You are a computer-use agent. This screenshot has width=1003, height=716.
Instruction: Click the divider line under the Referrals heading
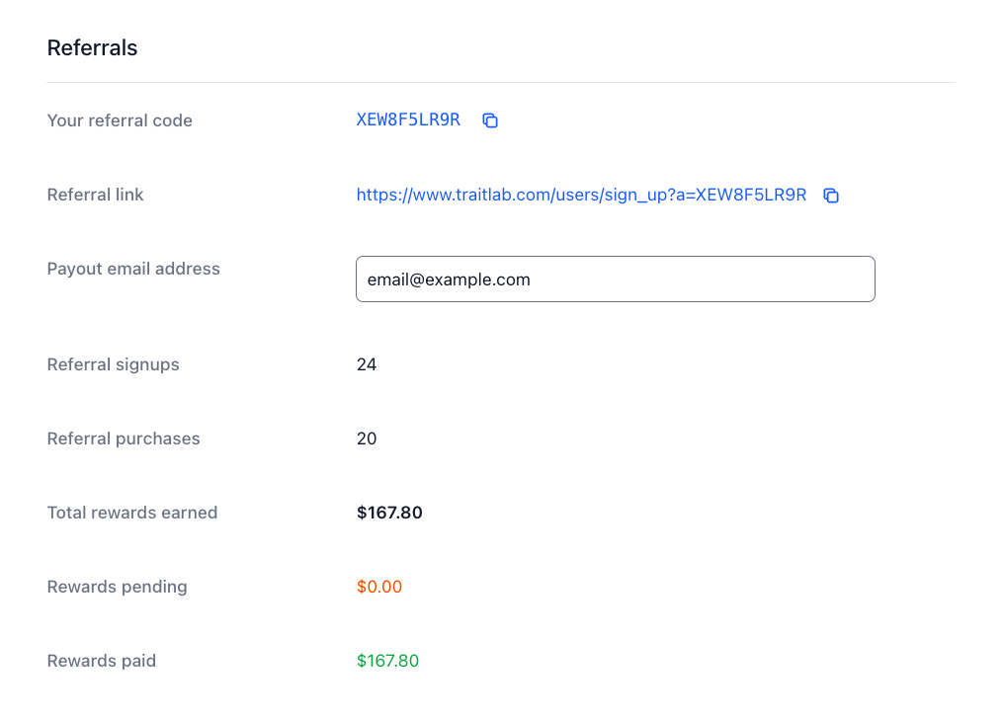point(501,82)
